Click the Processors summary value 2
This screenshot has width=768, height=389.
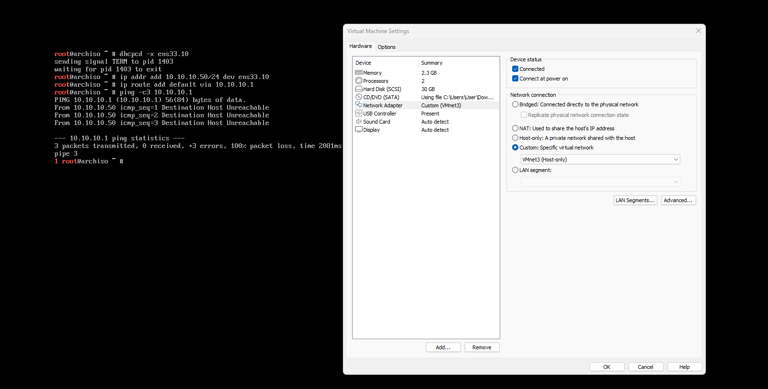coord(423,81)
